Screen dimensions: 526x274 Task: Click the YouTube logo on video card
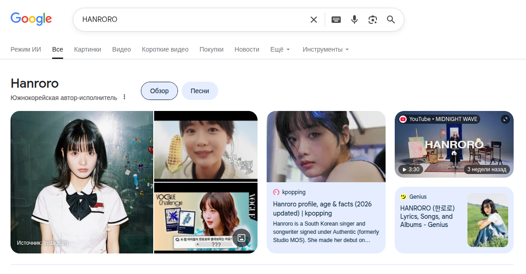tap(403, 119)
